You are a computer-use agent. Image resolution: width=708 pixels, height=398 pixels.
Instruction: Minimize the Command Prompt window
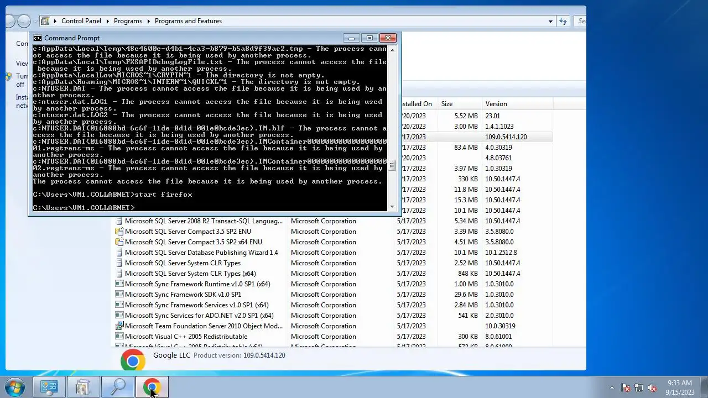351,38
